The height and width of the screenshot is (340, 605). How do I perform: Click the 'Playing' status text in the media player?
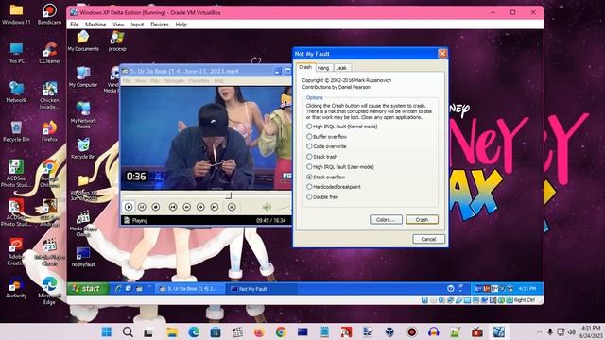point(140,220)
